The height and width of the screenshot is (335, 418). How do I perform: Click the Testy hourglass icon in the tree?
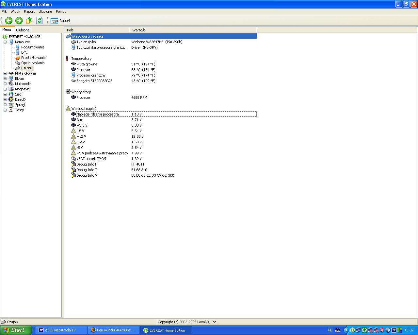pyautogui.click(x=11, y=110)
